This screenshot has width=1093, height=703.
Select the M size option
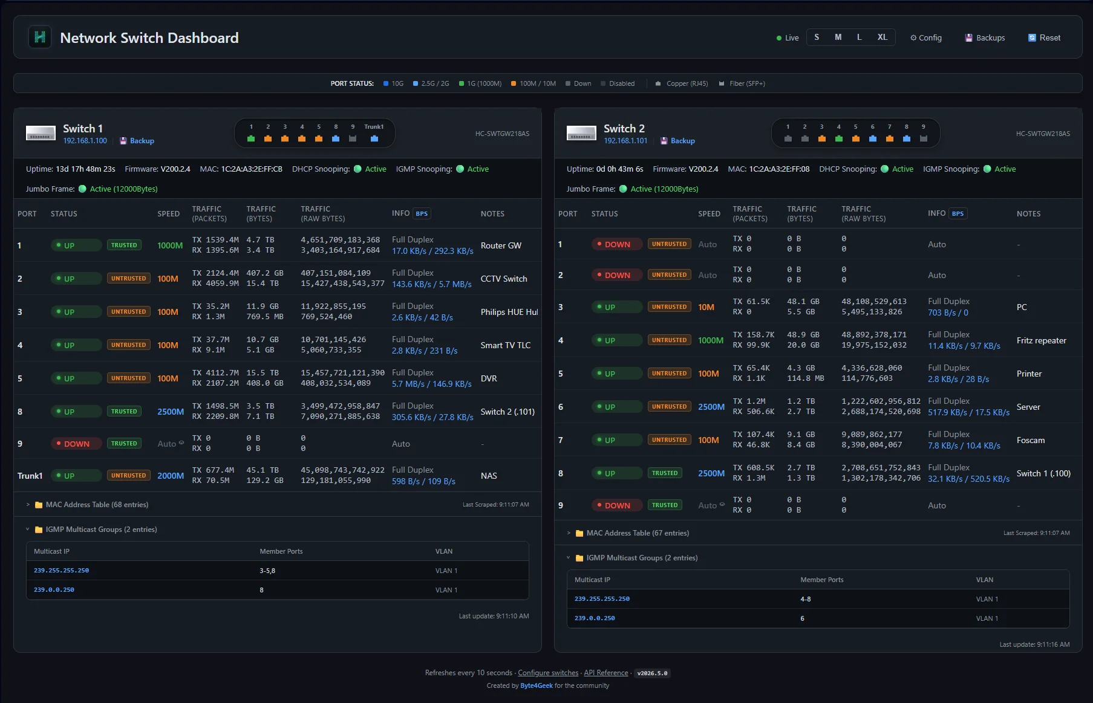coord(838,37)
